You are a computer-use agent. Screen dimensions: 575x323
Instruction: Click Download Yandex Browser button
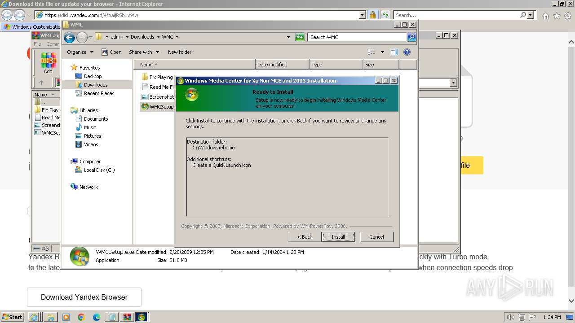coord(84,297)
